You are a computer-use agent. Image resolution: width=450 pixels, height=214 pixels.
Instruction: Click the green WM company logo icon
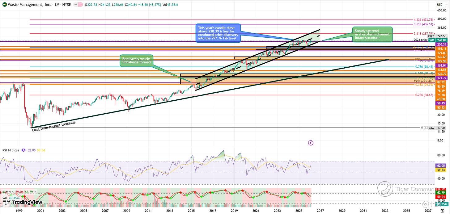5,5
